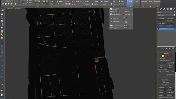Enable Constrain to Normal option
The image size is (176, 99).
click(75, 4)
